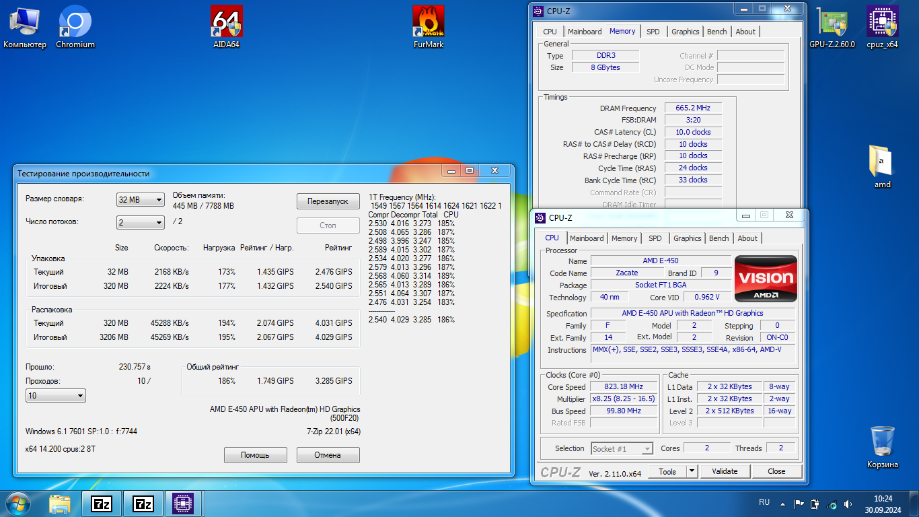Click the Tools button in CPU-Z

(x=667, y=471)
